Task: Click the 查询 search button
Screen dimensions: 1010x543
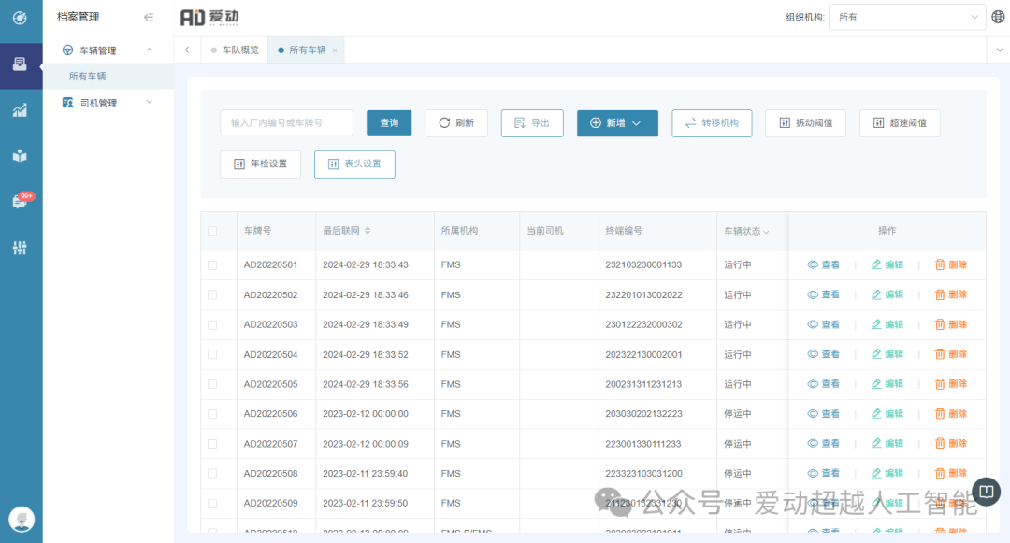Action: (x=389, y=123)
